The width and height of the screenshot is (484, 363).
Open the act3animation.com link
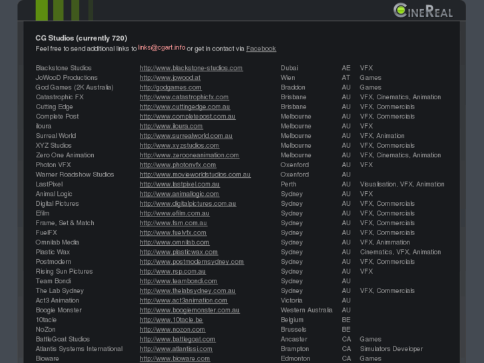click(184, 300)
